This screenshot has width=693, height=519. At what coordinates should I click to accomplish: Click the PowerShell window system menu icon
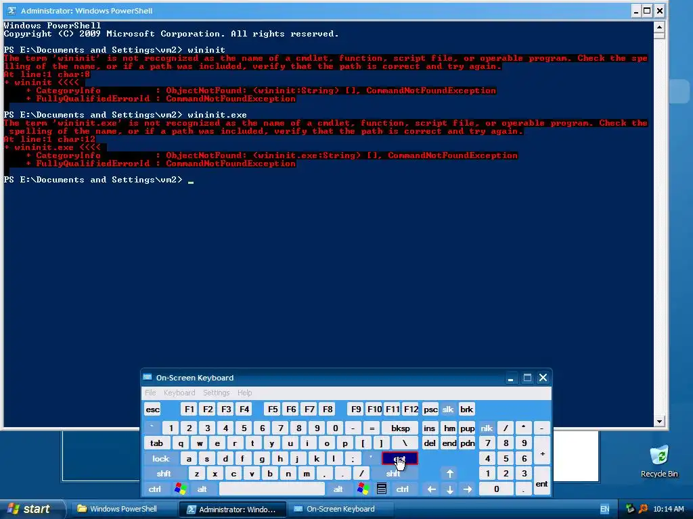[x=12, y=11]
